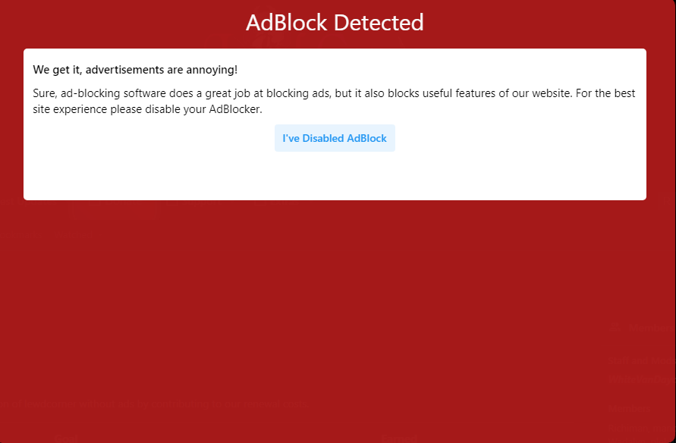
Task: Open the WhiteVanDays staff profile
Action: (642, 379)
